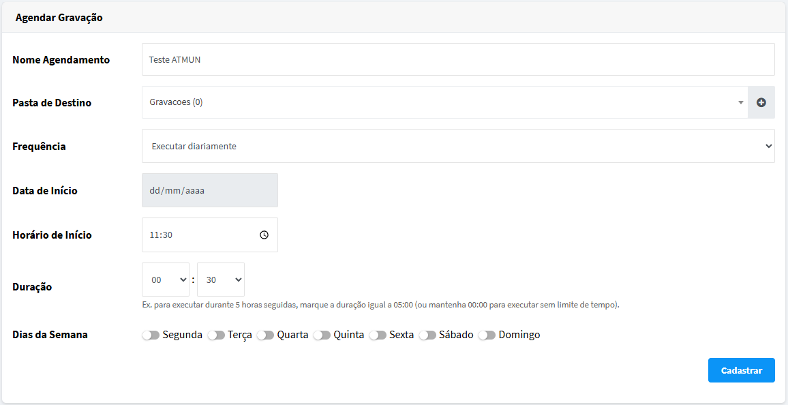This screenshot has width=788, height=405.
Task: Expand the Frequência dropdown
Action: coord(458,146)
